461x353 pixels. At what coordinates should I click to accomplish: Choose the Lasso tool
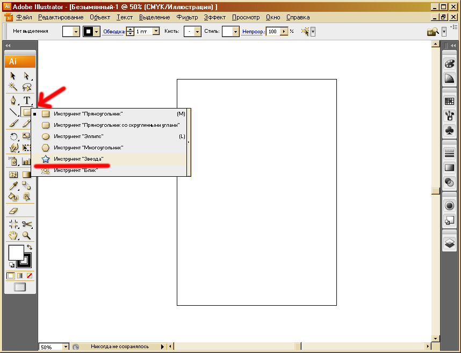(26, 87)
